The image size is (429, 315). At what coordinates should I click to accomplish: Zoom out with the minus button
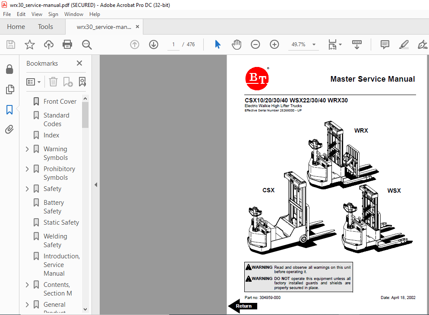pyautogui.click(x=255, y=45)
